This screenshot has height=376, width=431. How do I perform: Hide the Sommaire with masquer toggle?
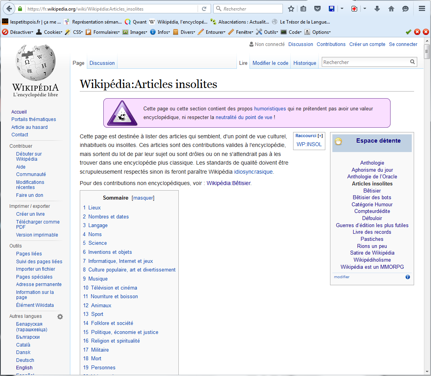point(143,198)
